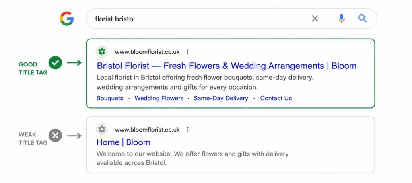
Task: Click the URL in the Home | Bloom result
Action: [x=147, y=130]
